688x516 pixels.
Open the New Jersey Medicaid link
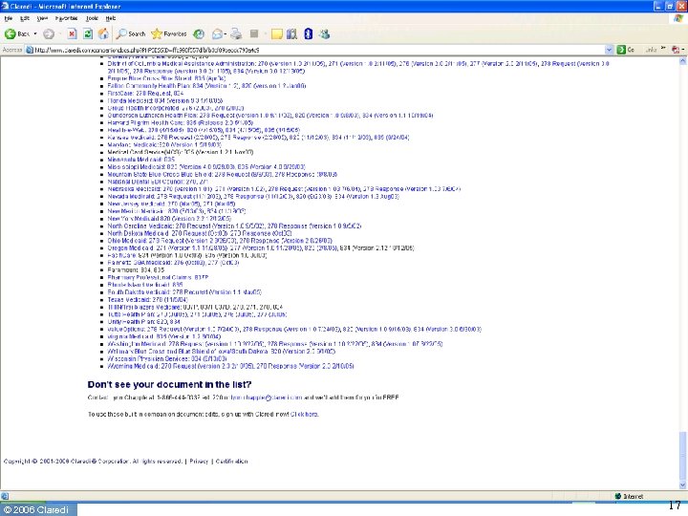[x=171, y=204]
